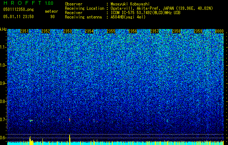Click the kHz axis unit label
Viewport: 228px width, 145px height.
click(3, 29)
